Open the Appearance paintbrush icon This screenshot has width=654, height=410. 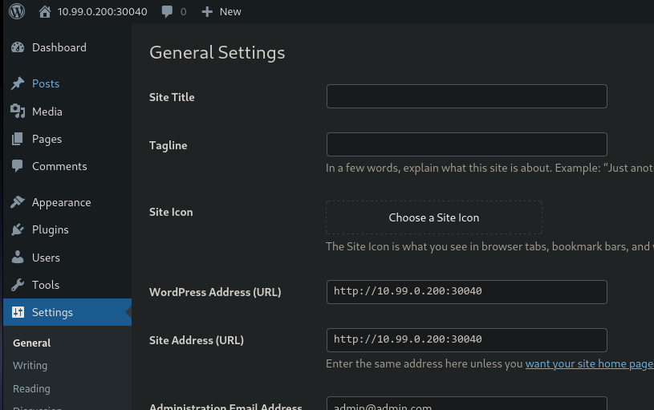[18, 202]
